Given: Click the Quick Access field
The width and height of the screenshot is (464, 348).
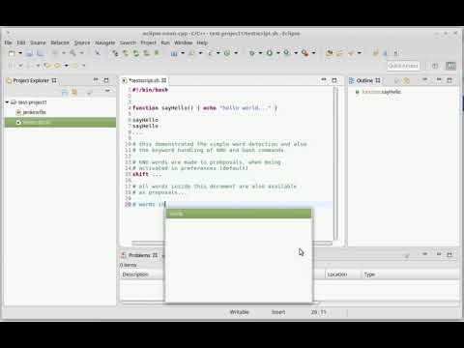Looking at the screenshot, I should pos(403,66).
